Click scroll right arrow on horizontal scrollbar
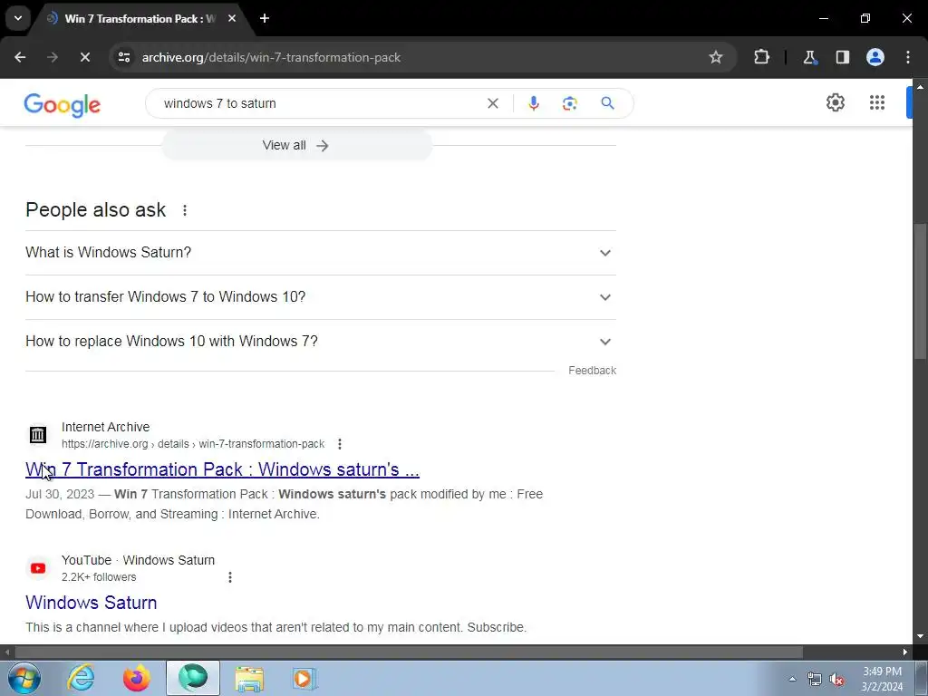Viewport: 928px width, 696px height. 905,652
